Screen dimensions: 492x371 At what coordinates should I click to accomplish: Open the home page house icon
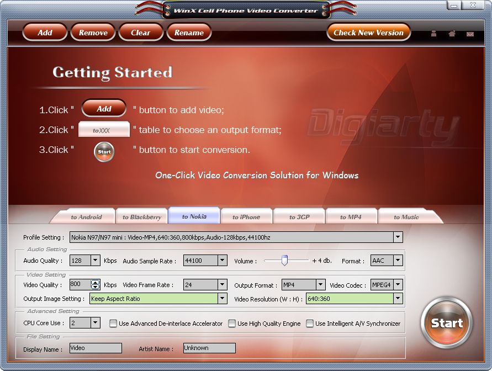point(452,33)
